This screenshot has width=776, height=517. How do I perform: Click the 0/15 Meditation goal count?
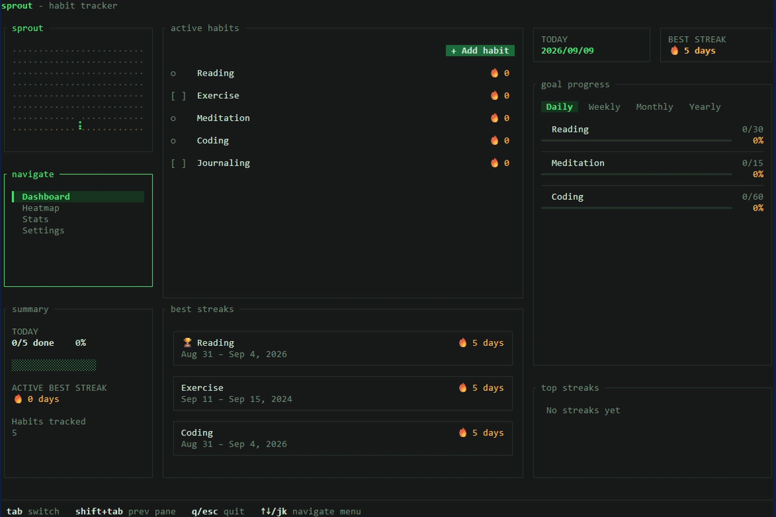753,163
